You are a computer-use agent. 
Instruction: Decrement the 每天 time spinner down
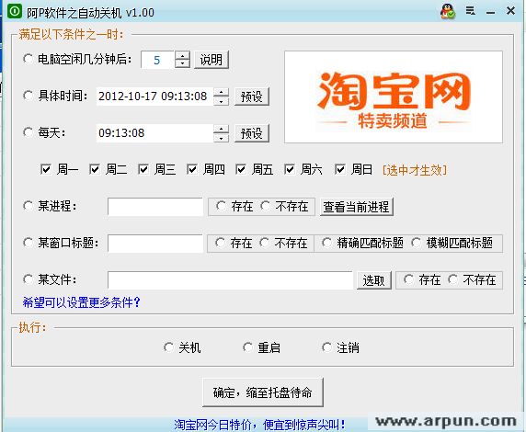[x=222, y=138]
